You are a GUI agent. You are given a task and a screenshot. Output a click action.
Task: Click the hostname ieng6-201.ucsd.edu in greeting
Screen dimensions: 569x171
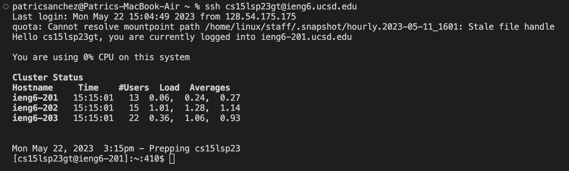306,37
